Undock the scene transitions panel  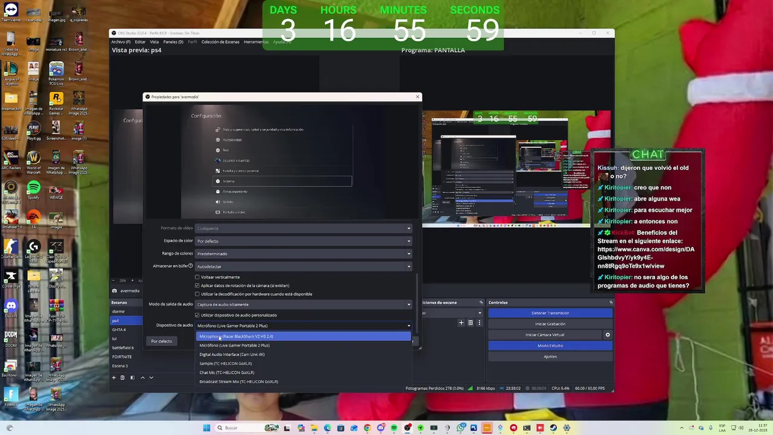(481, 302)
